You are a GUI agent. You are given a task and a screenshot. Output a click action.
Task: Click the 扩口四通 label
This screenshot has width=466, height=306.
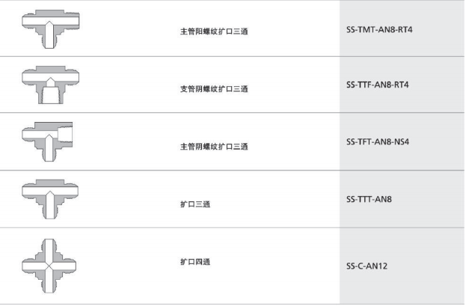tap(195, 262)
